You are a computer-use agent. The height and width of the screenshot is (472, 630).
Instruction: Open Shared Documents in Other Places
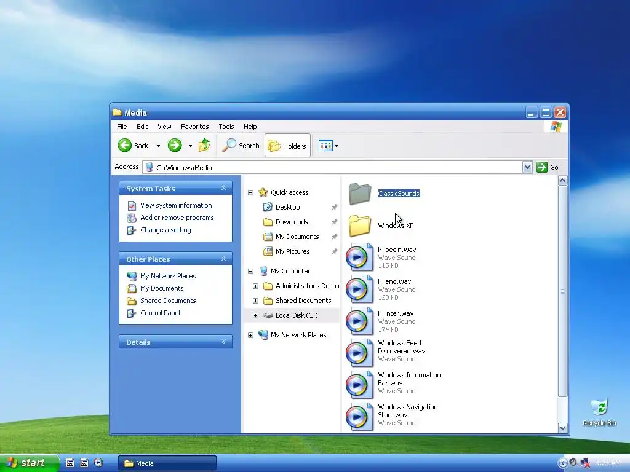[168, 301]
